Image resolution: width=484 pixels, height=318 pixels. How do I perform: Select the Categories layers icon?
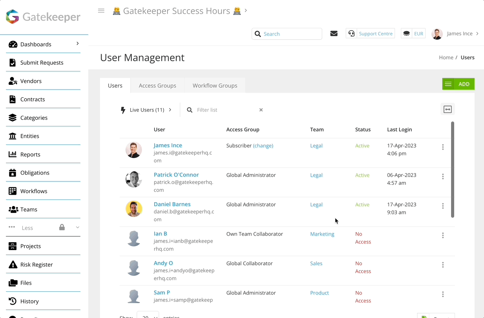coord(13,118)
